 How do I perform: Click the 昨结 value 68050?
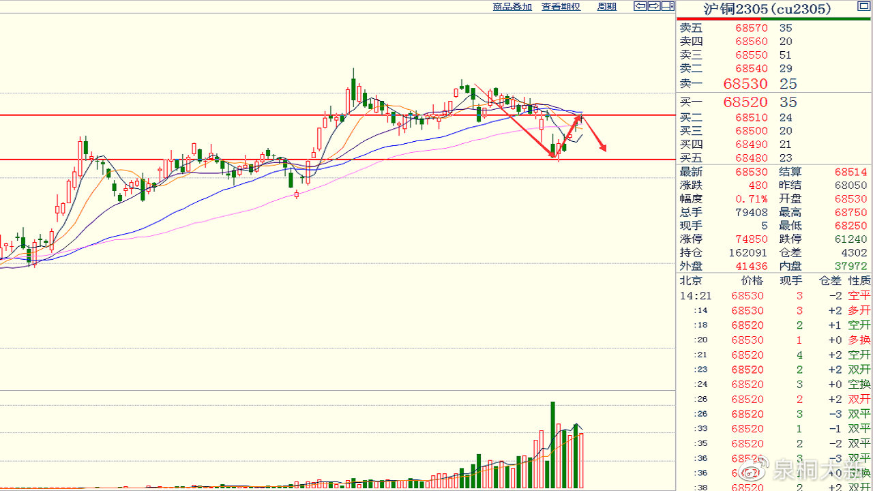click(x=851, y=185)
